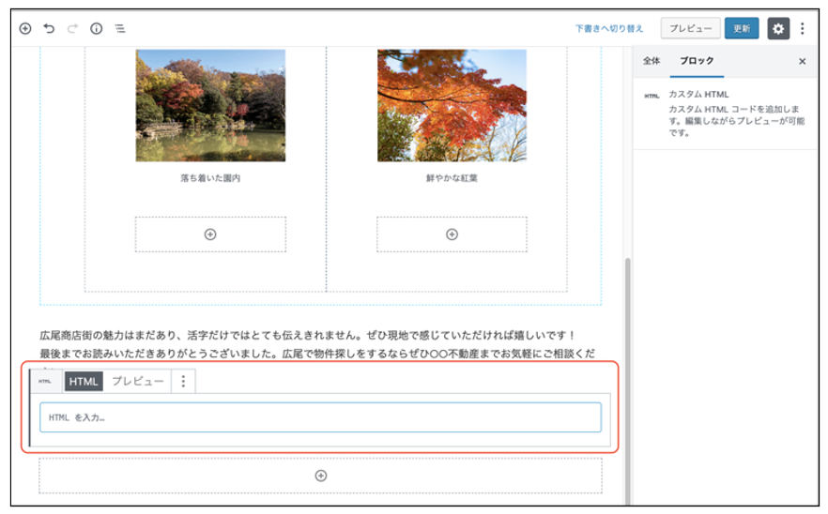Toggle the settings gear sidebar
The image size is (828, 514).
click(778, 28)
